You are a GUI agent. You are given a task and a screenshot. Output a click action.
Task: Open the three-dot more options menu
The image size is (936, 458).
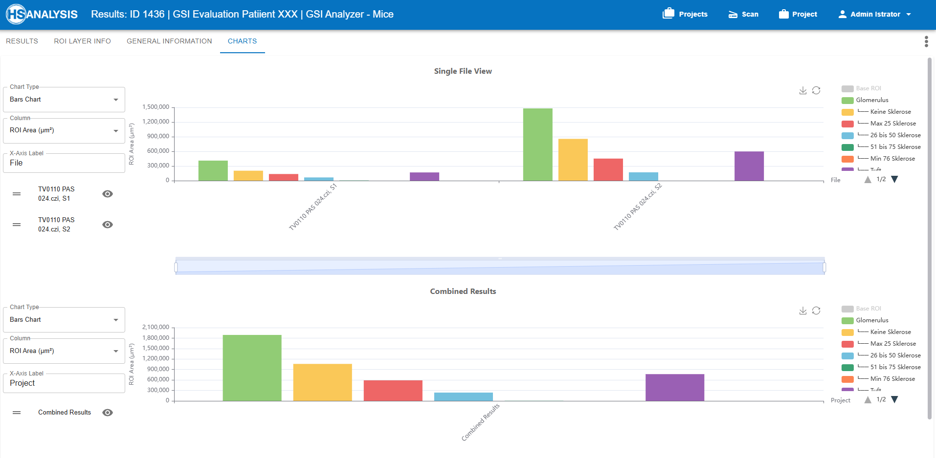[926, 42]
